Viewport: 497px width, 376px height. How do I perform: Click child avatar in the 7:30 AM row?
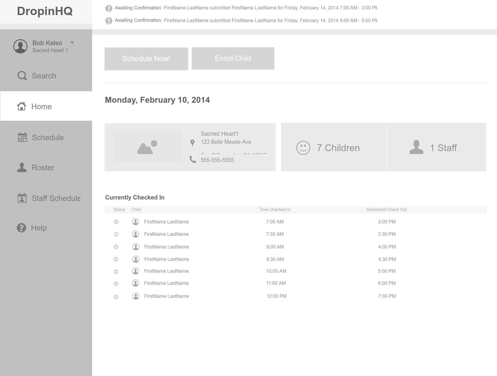pos(136,234)
